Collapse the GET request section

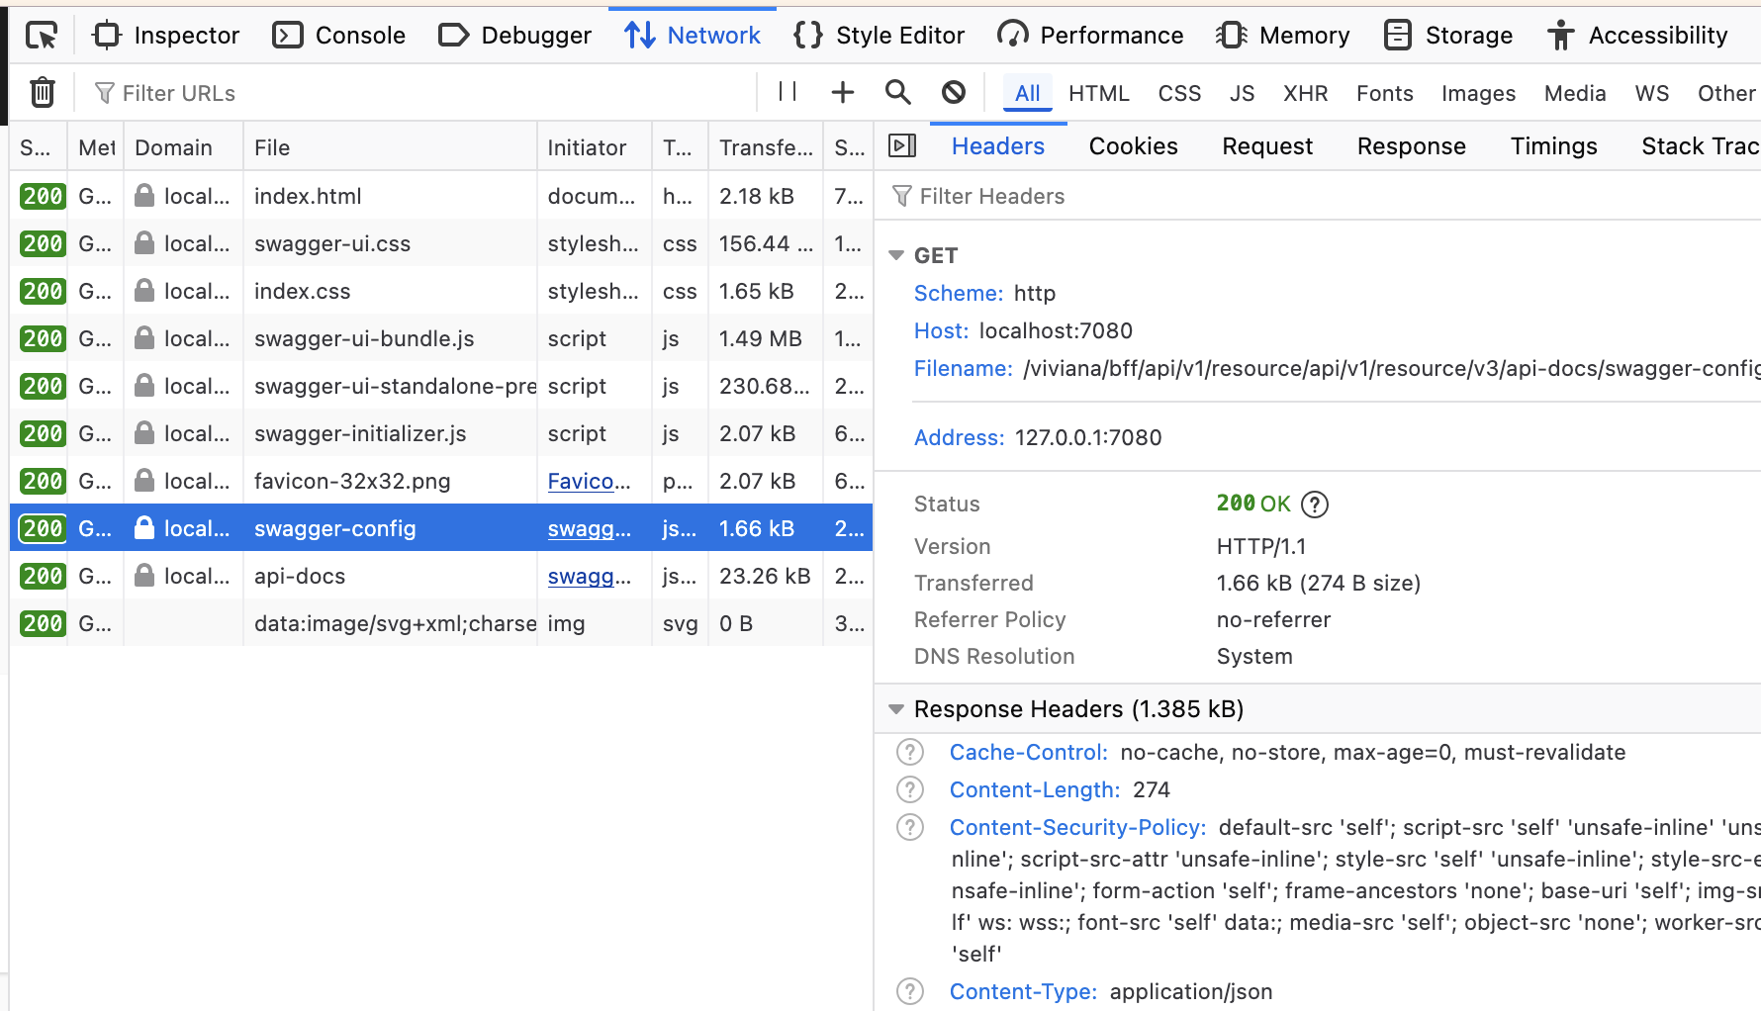coord(896,255)
